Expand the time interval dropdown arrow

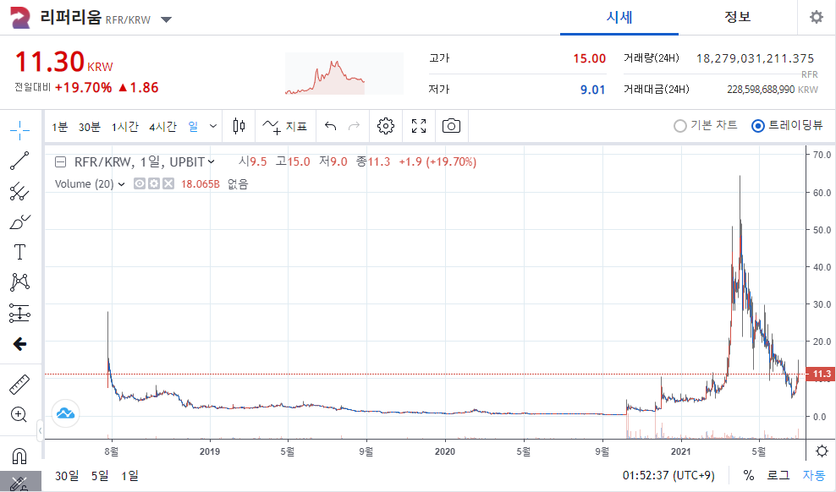pyautogui.click(x=213, y=126)
